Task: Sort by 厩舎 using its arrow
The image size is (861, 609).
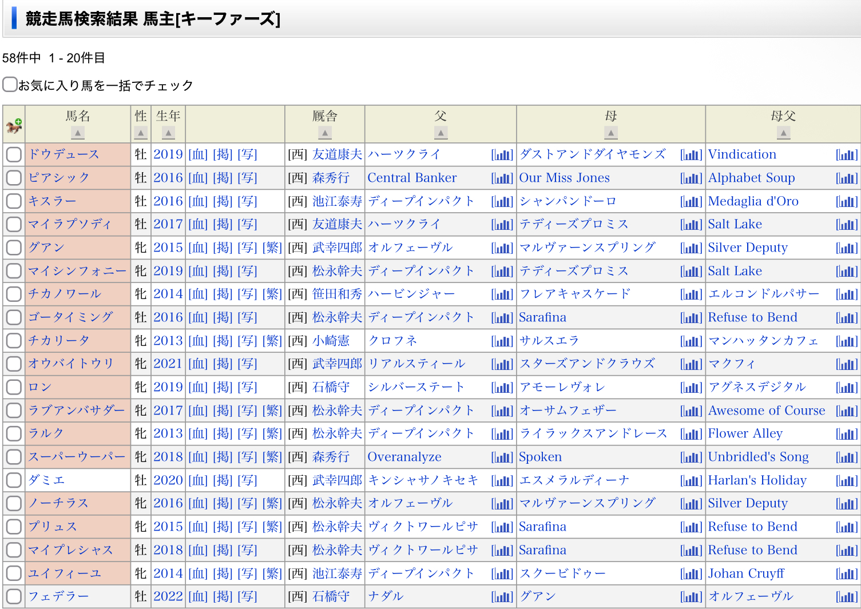Action: (325, 133)
